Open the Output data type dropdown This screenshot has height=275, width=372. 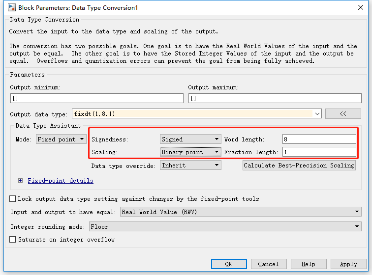pos(197,114)
